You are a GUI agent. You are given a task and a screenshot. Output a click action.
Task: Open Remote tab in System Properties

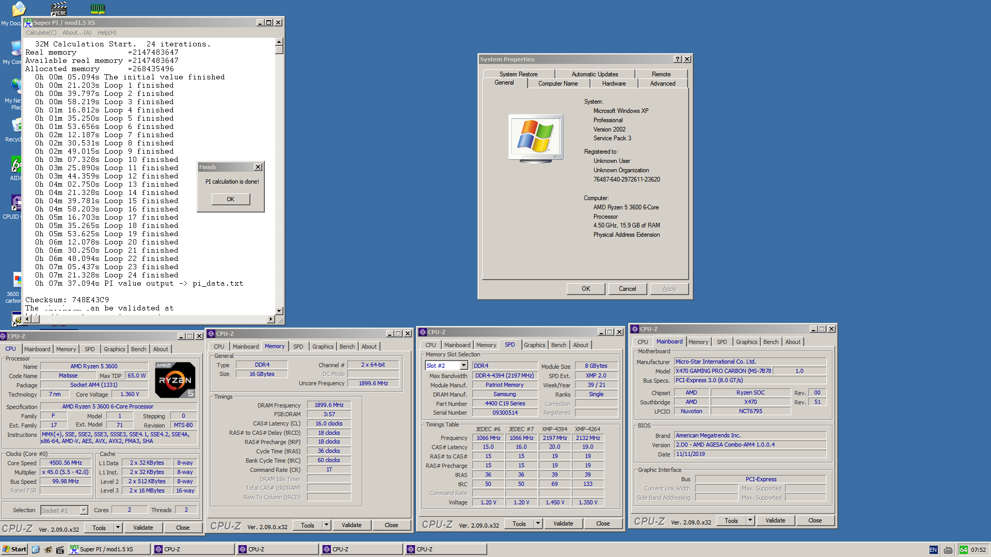661,74
